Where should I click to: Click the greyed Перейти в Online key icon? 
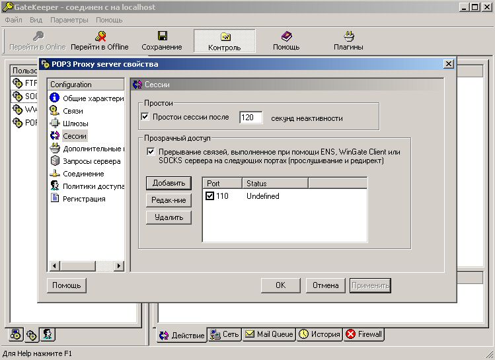[x=38, y=36]
